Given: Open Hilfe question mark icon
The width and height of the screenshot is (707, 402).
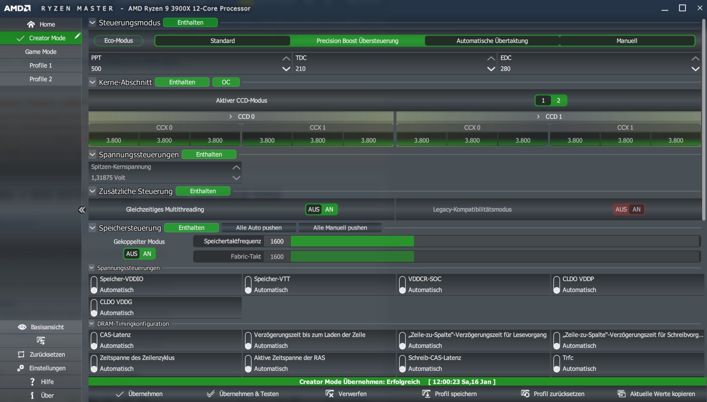Looking at the screenshot, I should tap(32, 382).
